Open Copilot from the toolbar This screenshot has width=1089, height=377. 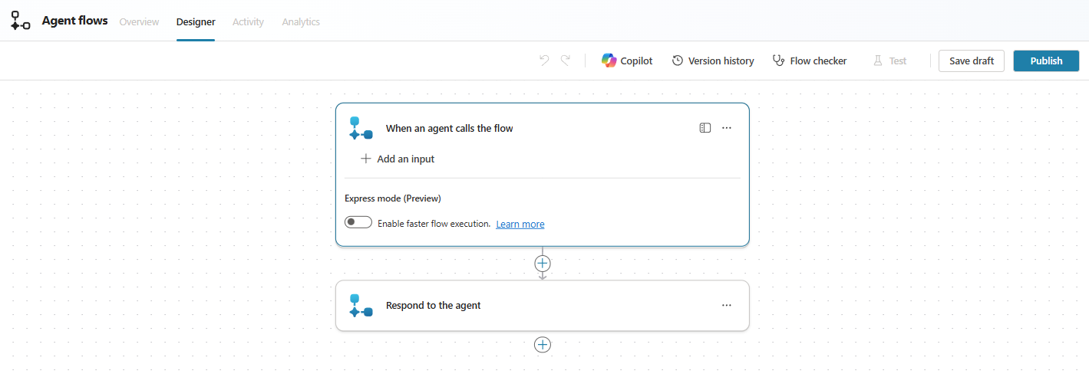[627, 61]
